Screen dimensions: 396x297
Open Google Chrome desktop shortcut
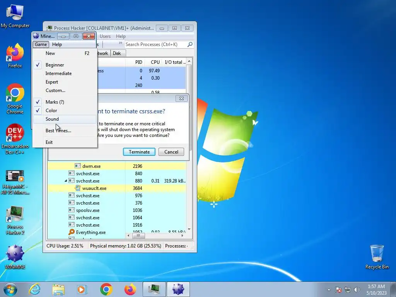pos(15,99)
